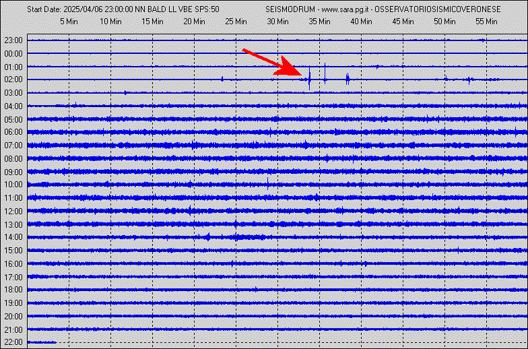Viewport: 528px width, 349px height.
Task: Click the 30 Min column header
Action: coord(277,22)
